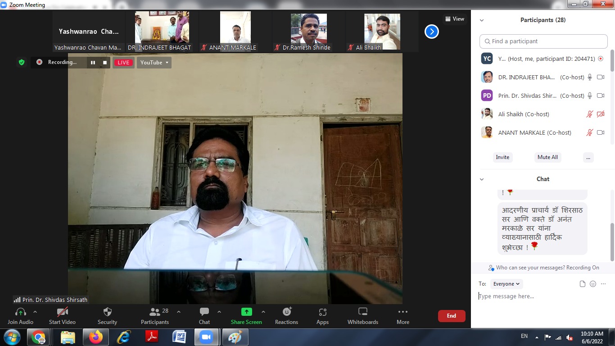Pause the recording

(93, 63)
